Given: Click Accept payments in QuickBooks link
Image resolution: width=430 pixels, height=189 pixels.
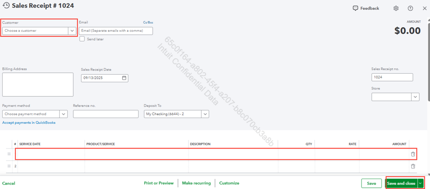Looking at the screenshot, I should tap(29, 123).
